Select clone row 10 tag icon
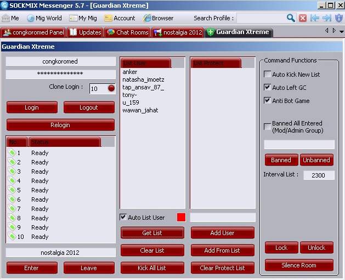This screenshot has width=345, height=280. 12,236
